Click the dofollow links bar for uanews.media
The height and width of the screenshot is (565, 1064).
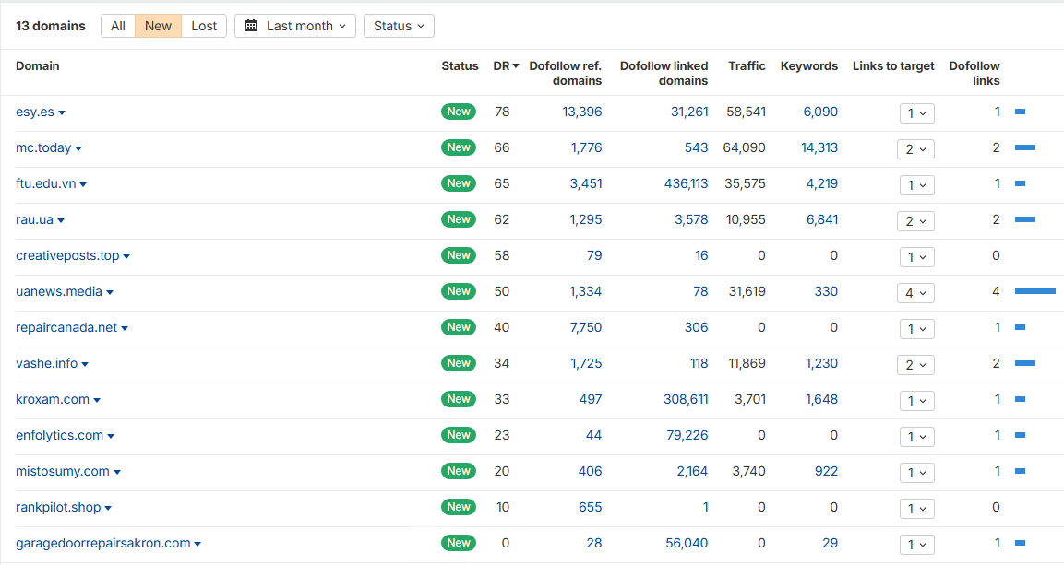(x=1034, y=291)
